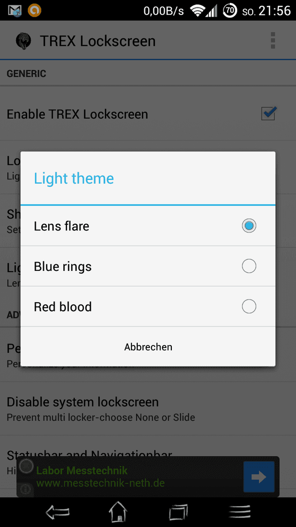296x527 pixels.
Task: Toggle Enable TREX Lockscreen checkbox
Action: tap(269, 114)
